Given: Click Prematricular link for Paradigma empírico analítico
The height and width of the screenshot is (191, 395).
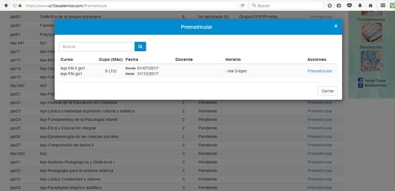Looking at the screenshot, I should (x=320, y=188).
